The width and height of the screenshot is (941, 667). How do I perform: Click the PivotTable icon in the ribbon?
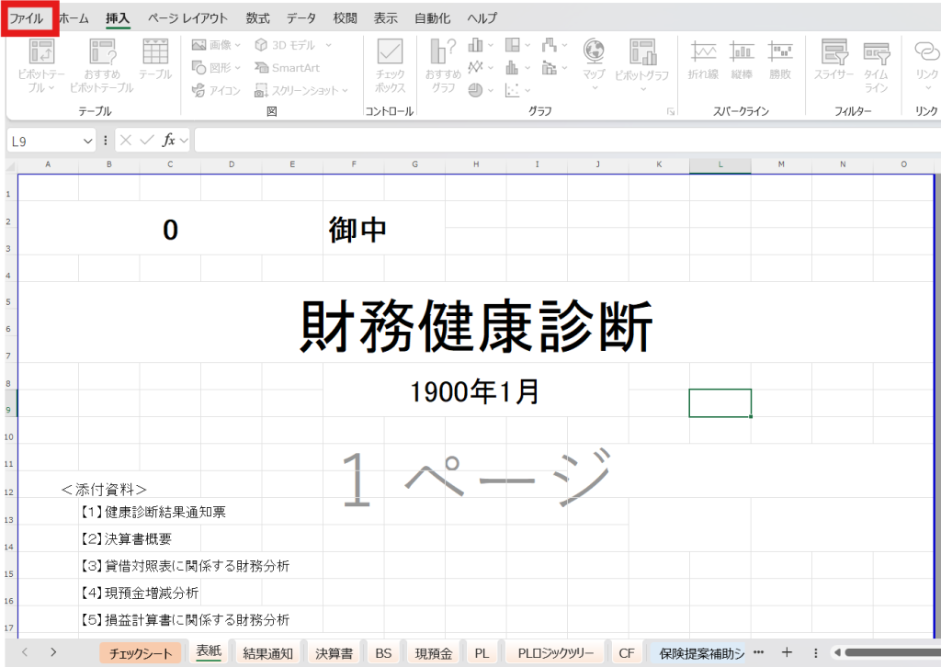pyautogui.click(x=41, y=53)
